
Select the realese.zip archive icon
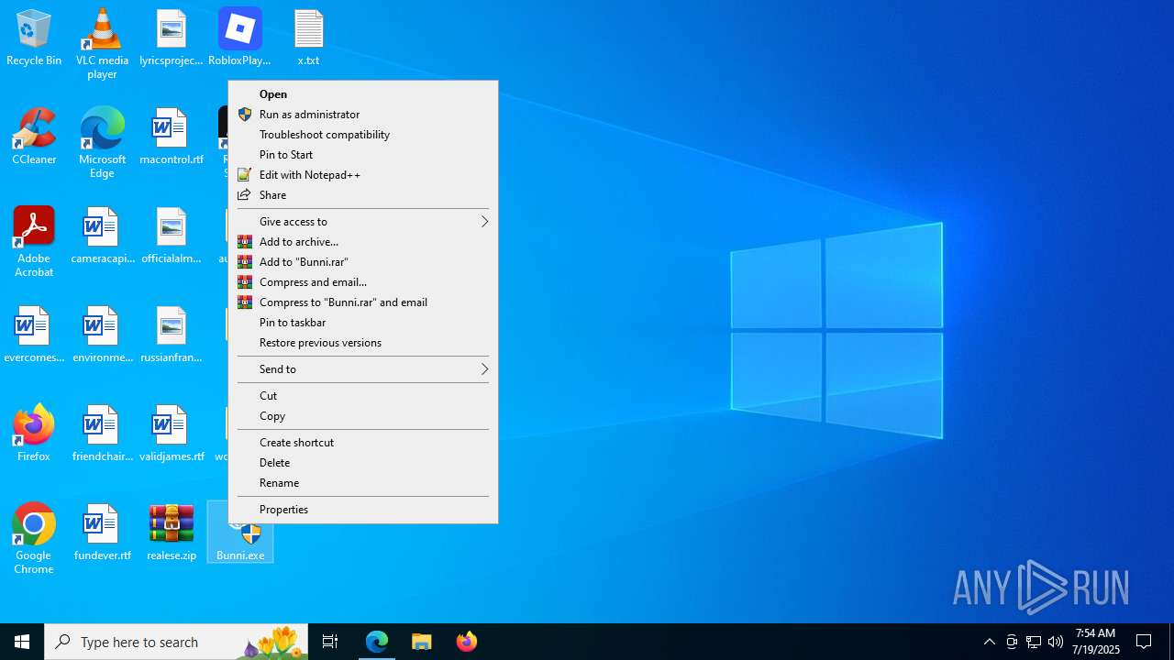pos(171,533)
